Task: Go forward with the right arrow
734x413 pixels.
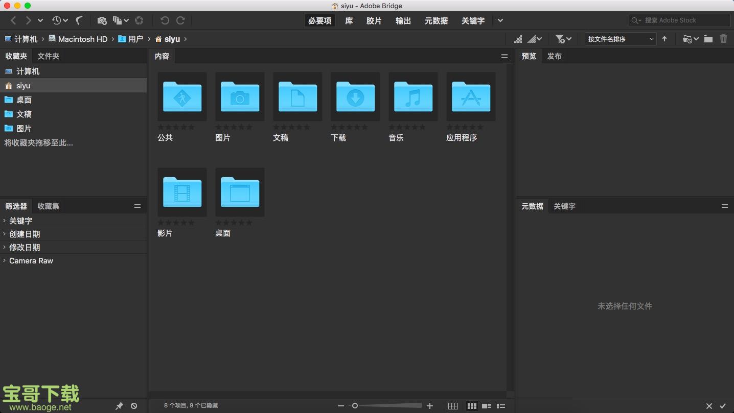Action: coord(28,20)
